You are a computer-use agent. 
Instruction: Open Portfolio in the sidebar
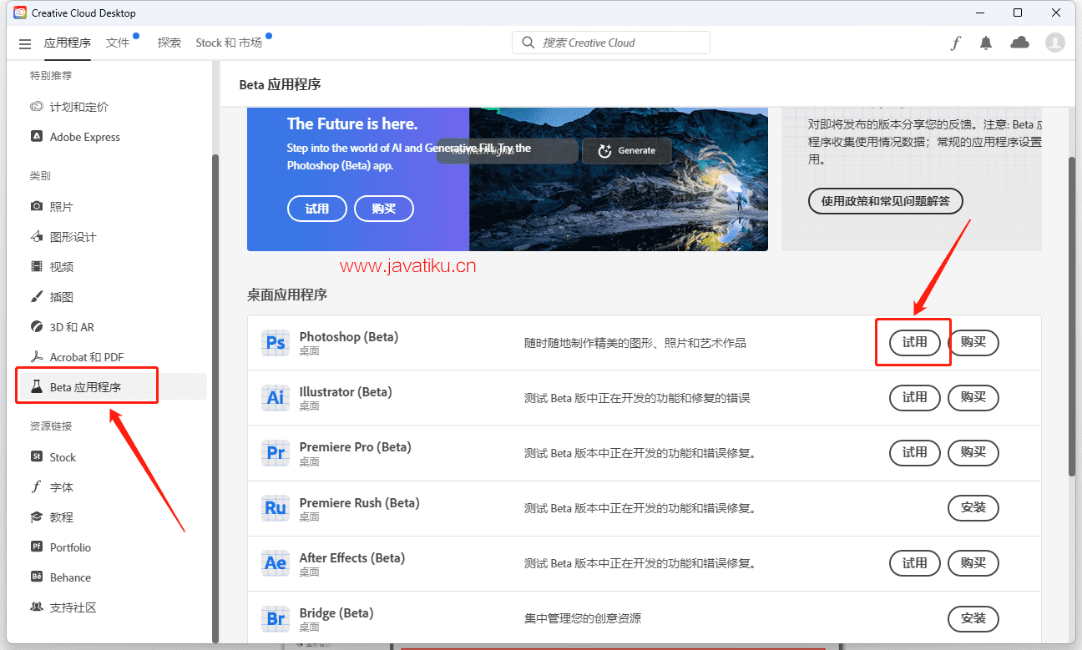(x=61, y=547)
